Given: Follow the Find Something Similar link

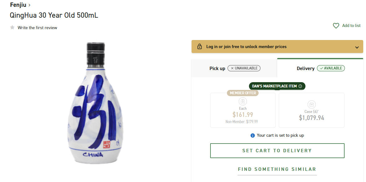Looking at the screenshot, I should (x=277, y=169).
